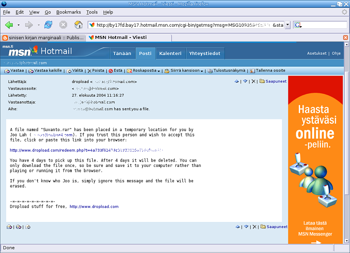Screen dimensions: 350x253
Task: Switch to the Kalenteri tab
Action: point(170,53)
